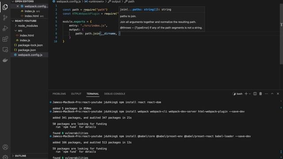The image size is (283, 159).
Task: Open package-lock.json in the explorer
Action: pos(31,45)
